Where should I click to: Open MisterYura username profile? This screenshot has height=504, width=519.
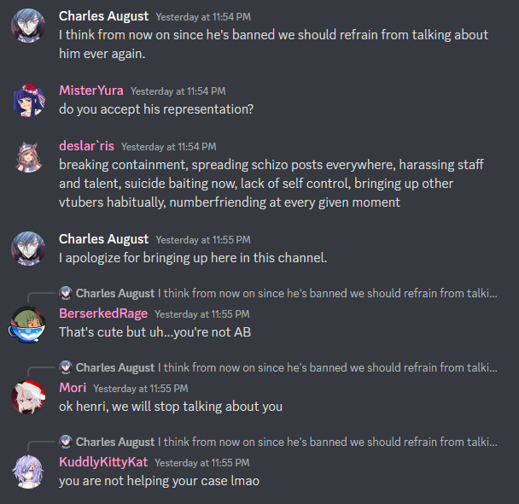coord(91,91)
